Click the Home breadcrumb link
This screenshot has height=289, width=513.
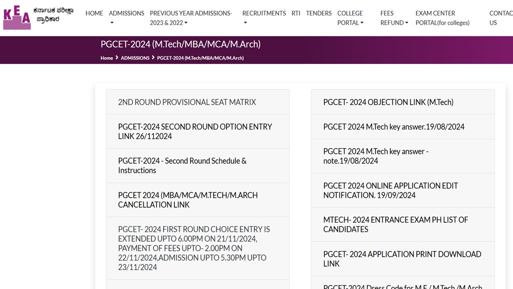(x=106, y=58)
